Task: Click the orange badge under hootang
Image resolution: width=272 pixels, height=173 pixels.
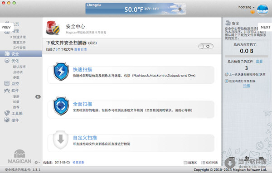Action: point(253,12)
